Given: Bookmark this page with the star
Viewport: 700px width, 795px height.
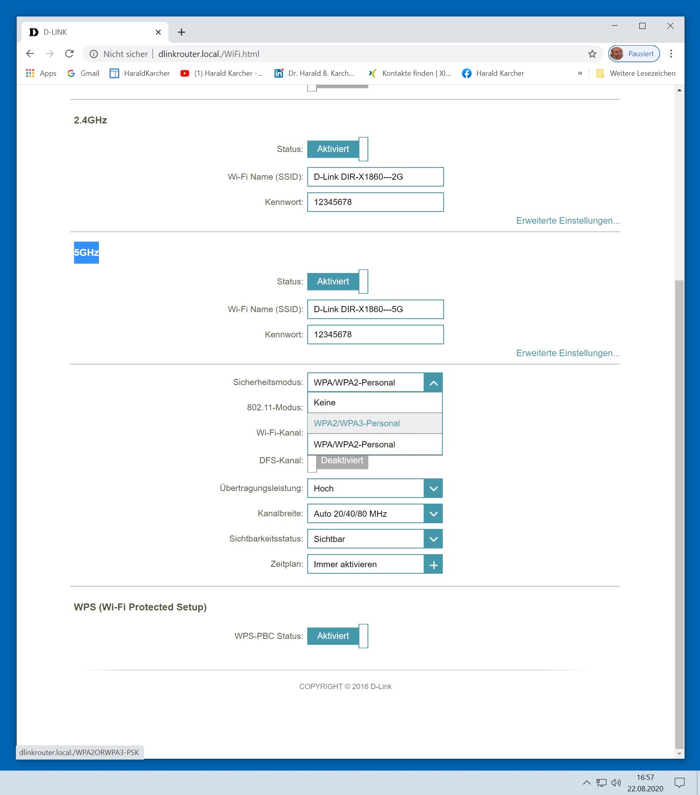Looking at the screenshot, I should coord(592,54).
